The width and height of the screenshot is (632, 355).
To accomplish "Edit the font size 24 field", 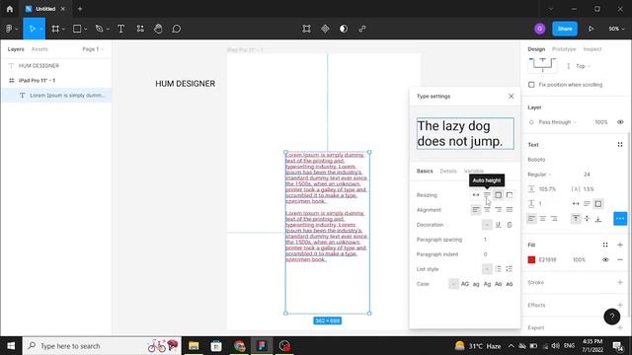I will click(x=587, y=175).
